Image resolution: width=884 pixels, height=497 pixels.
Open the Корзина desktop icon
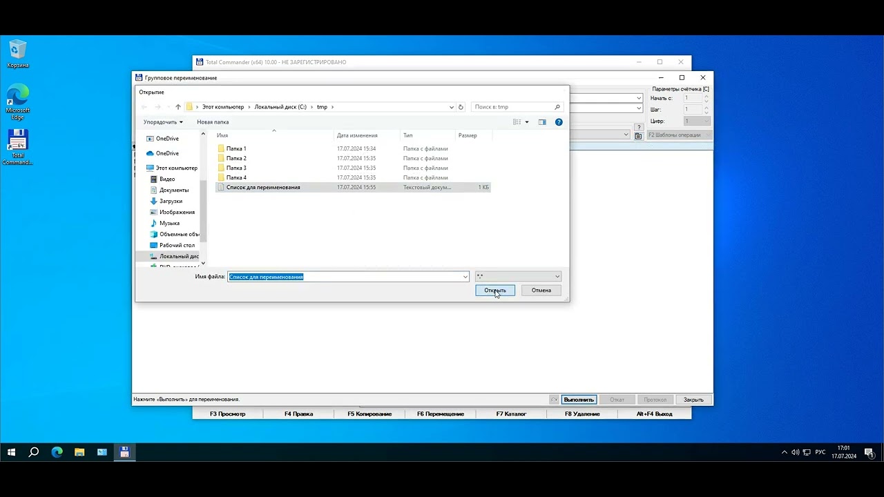[18, 54]
